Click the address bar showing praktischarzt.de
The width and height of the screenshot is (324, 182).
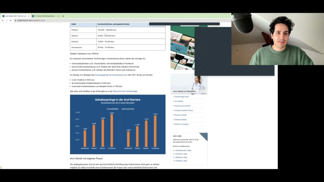coord(121,20)
